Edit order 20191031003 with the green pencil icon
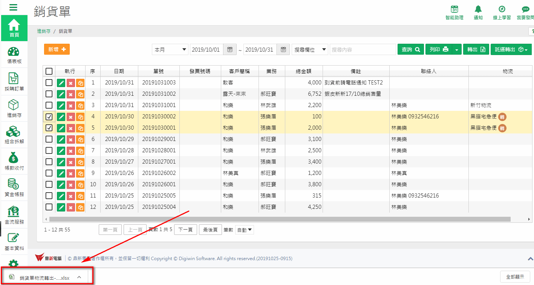Viewport: 534px width, 285px height. coord(61,83)
